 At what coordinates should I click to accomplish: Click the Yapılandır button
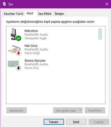[16, 110]
